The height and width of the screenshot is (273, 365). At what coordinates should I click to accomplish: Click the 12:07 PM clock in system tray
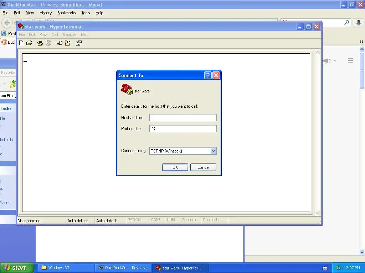coord(352,268)
